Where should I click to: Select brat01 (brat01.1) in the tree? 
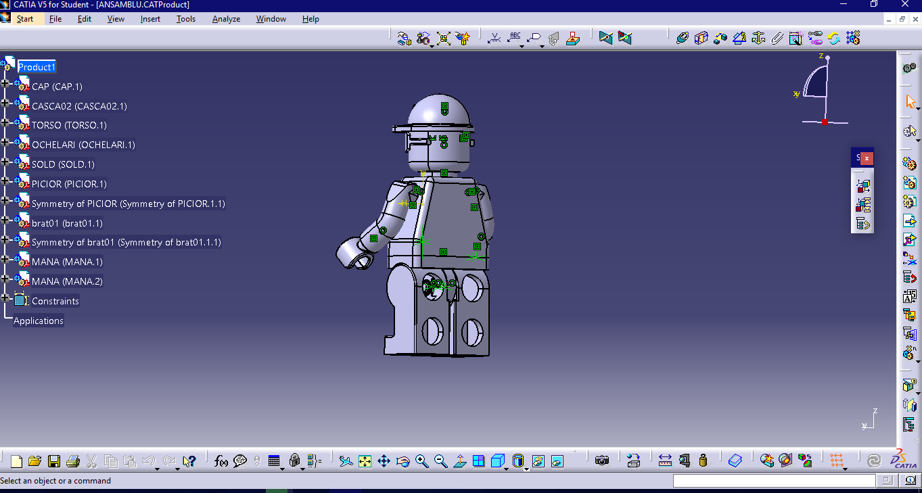(x=67, y=223)
